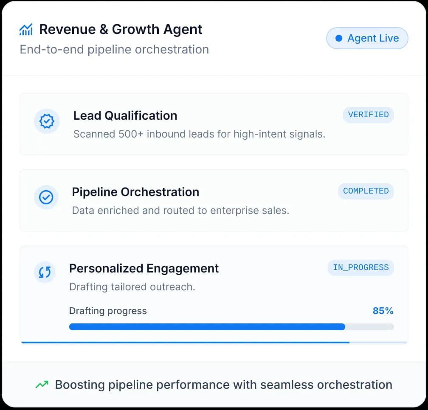This screenshot has width=428, height=410.
Task: Click the Boosting pipeline performance footer text
Action: tap(223, 385)
